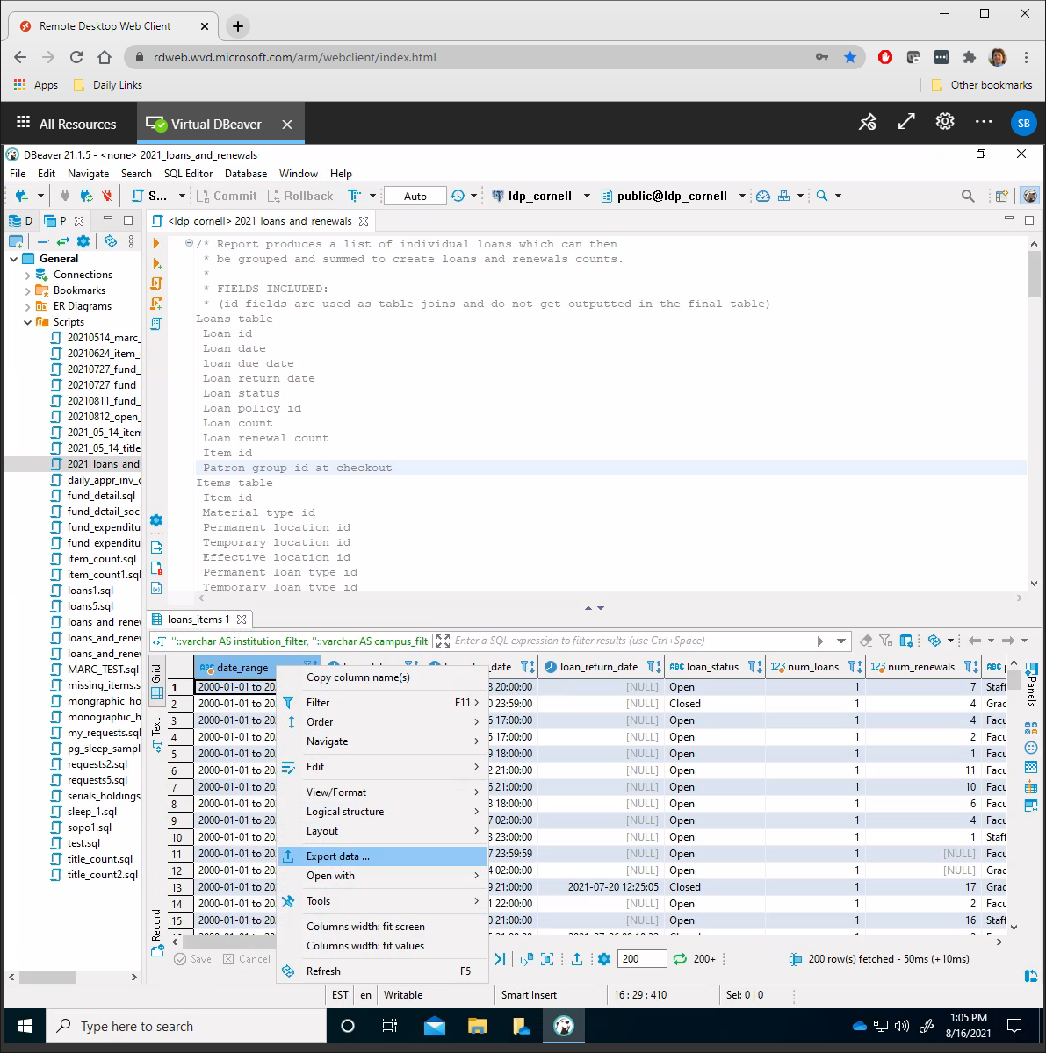Toggle the Grid view vertical tab
This screenshot has width=1046, height=1053.
(157, 681)
